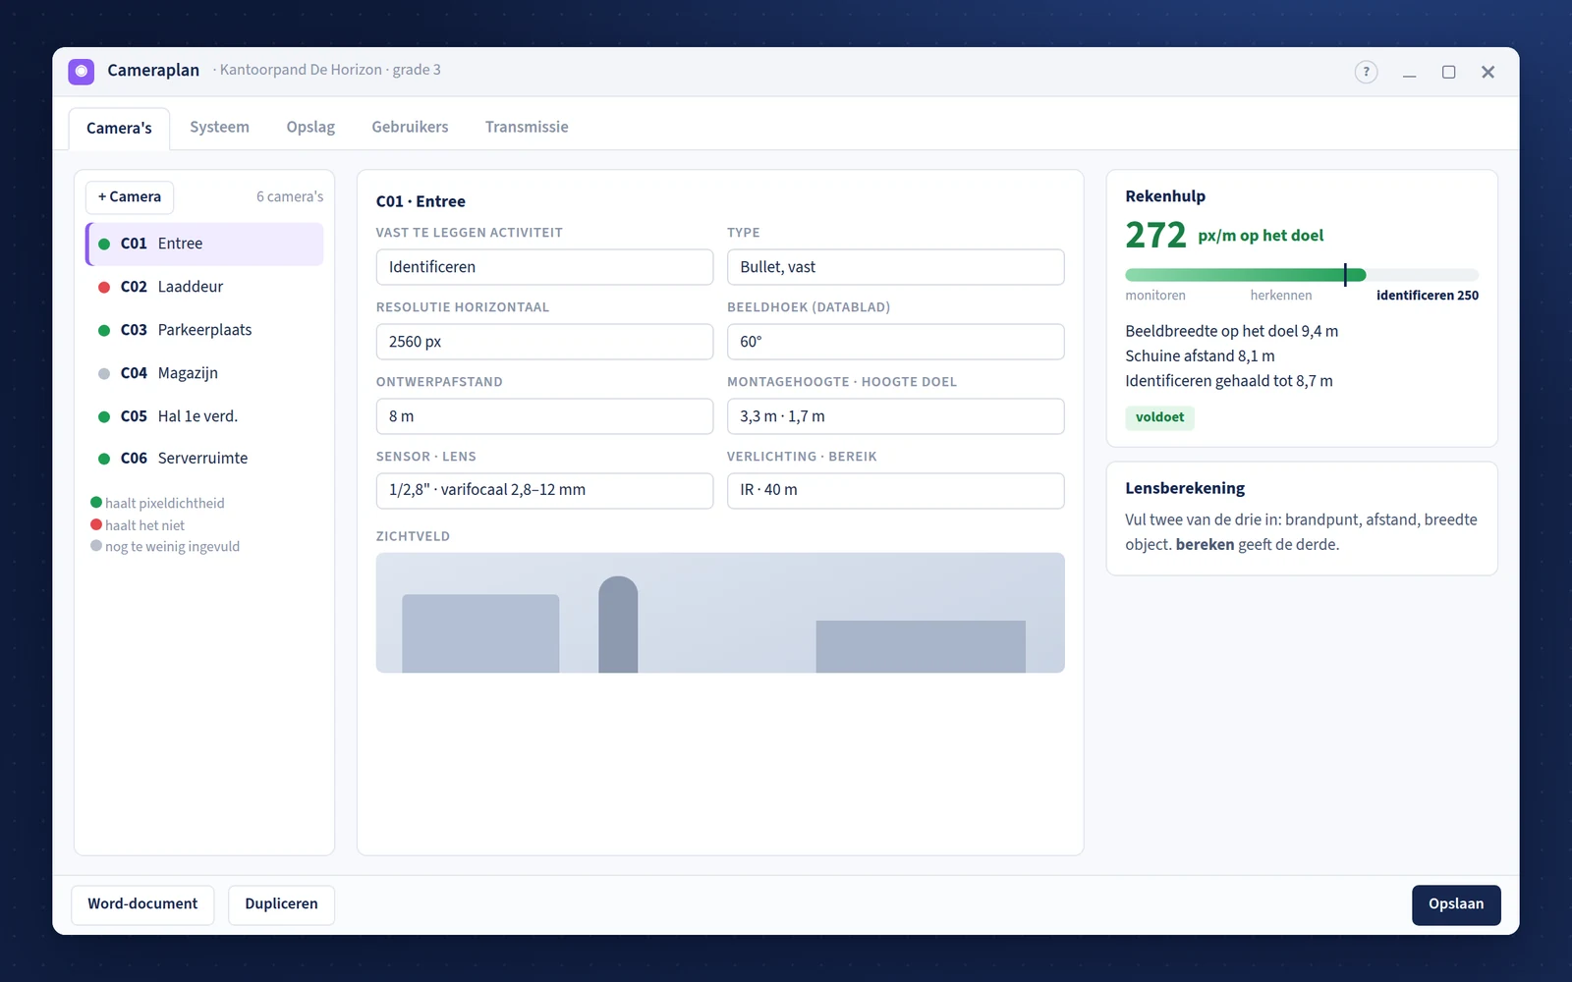
Task: Export via the Word-document button
Action: (x=142, y=904)
